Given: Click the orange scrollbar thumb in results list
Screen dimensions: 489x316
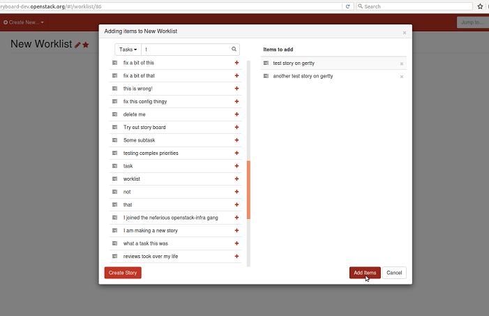Looking at the screenshot, I should (x=248, y=190).
